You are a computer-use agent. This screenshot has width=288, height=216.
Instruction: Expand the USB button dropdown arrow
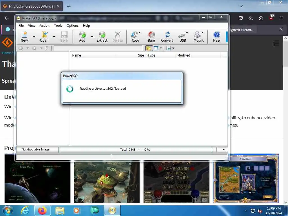click(x=187, y=33)
